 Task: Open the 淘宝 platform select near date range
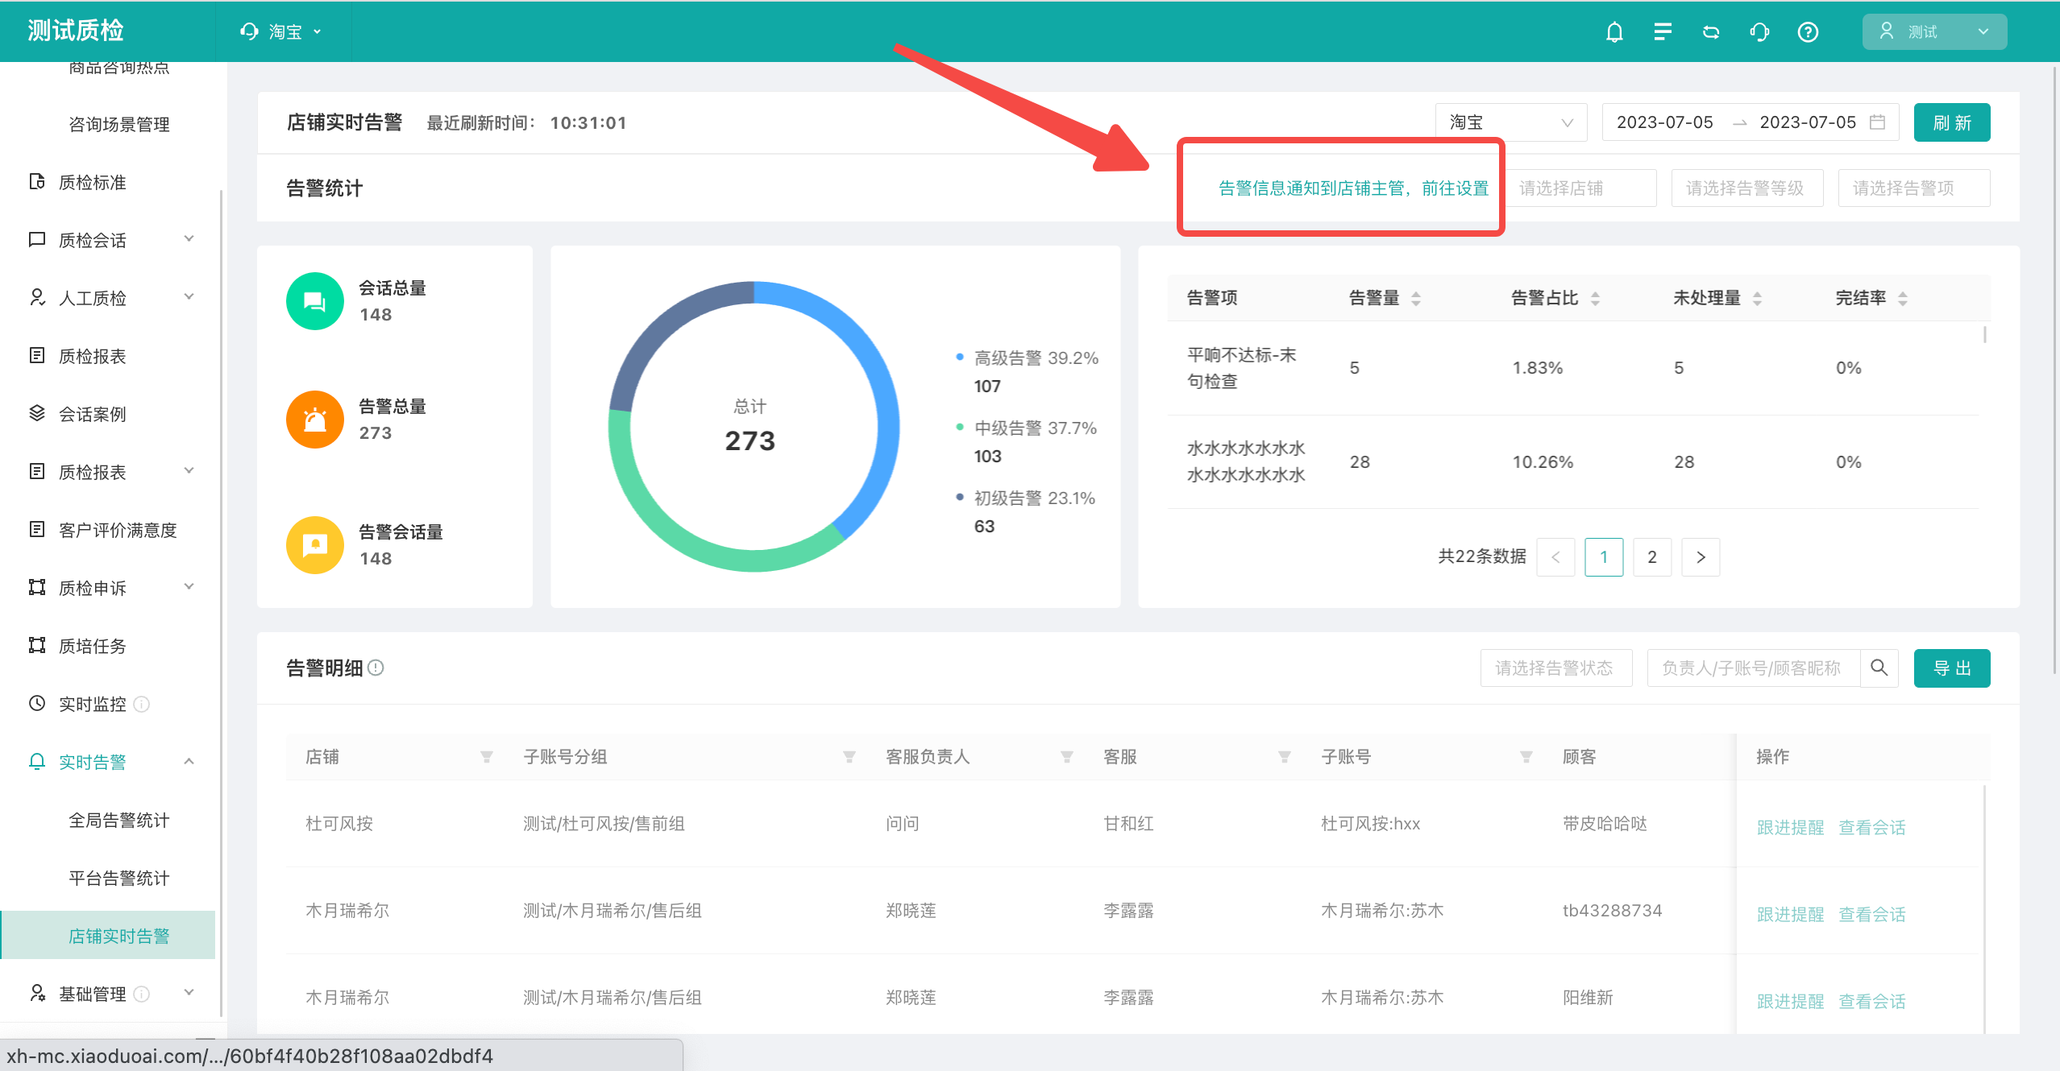(x=1511, y=122)
